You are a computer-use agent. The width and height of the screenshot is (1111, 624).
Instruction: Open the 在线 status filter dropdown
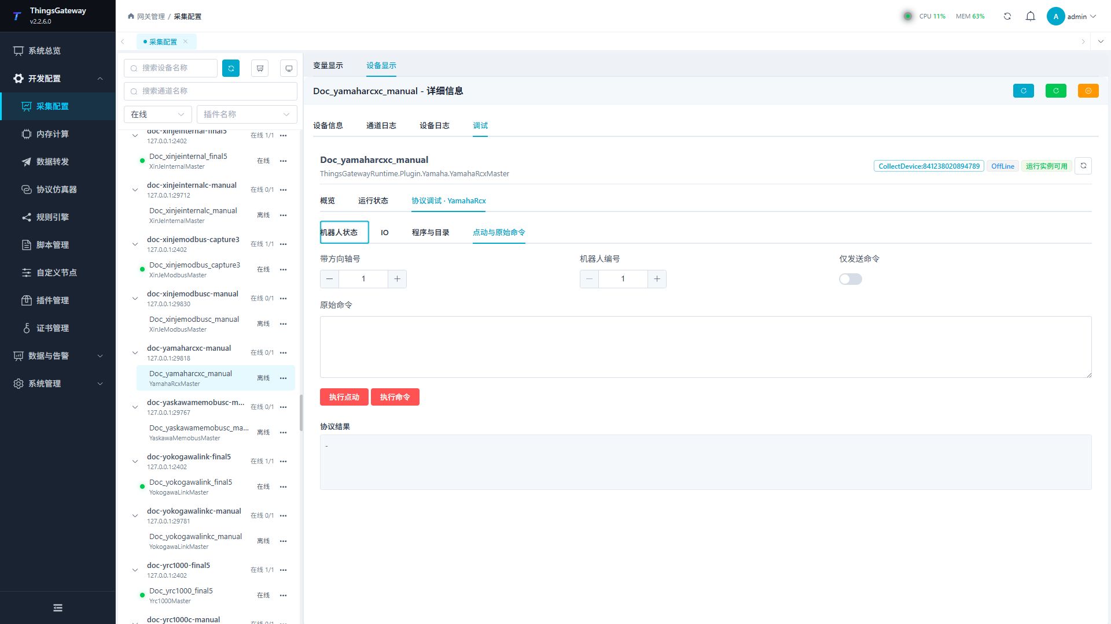tap(158, 114)
